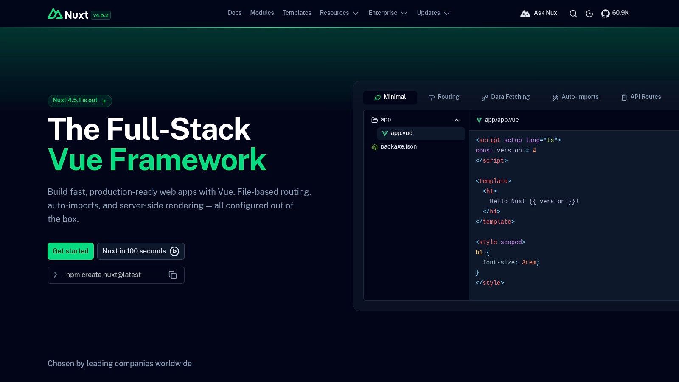
Task: Open the Templates menu item
Action: coord(297,13)
